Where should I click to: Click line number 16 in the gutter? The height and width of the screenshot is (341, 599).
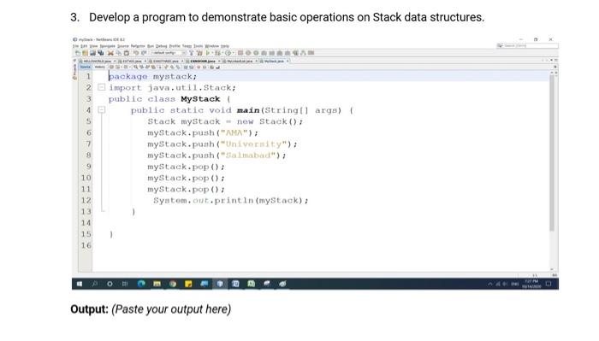point(86,245)
